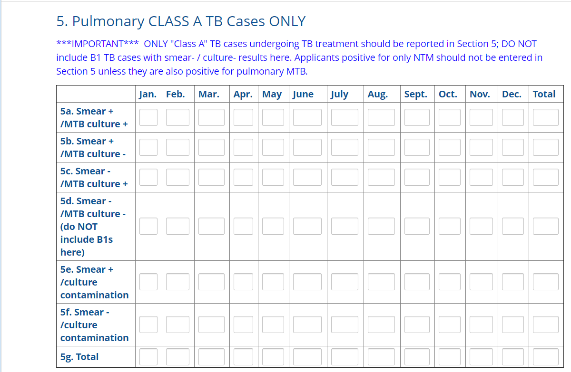The width and height of the screenshot is (571, 372).
Task: Focus the 5f row January input box
Action: [x=148, y=324]
